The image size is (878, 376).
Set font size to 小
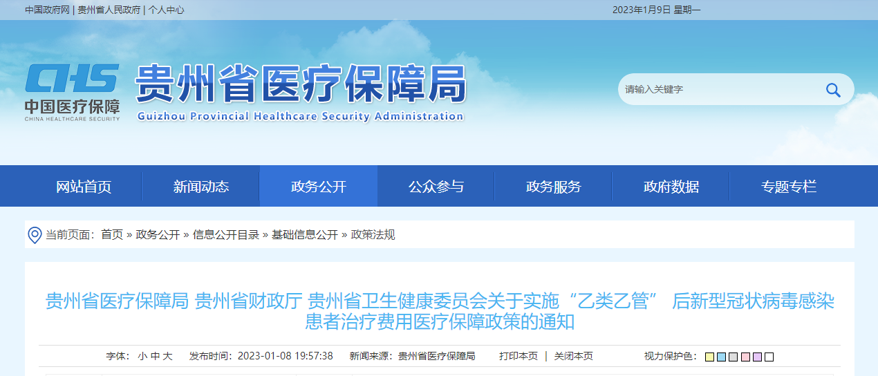142,356
